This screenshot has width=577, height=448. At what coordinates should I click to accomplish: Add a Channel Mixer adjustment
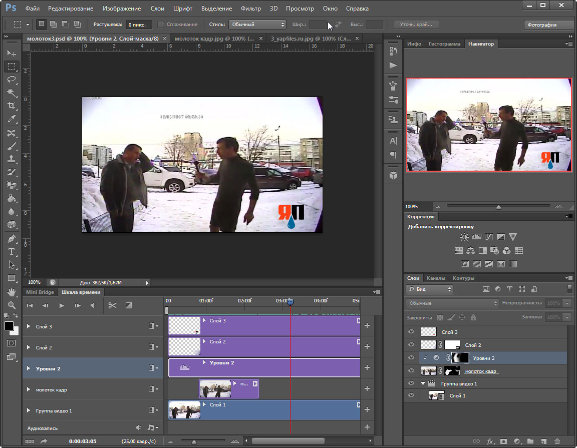(507, 251)
